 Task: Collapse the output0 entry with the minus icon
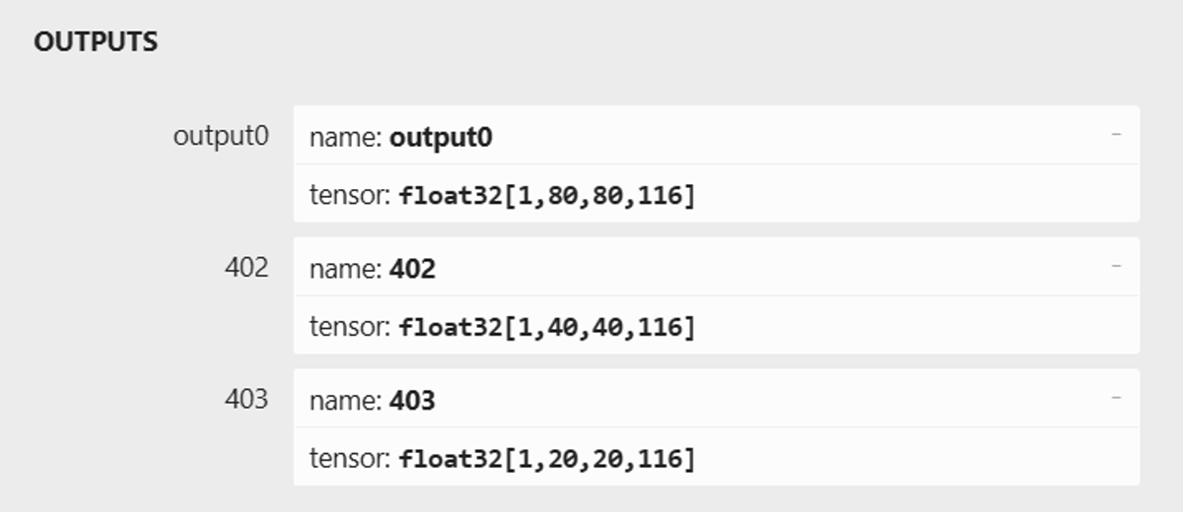[x=1116, y=133]
